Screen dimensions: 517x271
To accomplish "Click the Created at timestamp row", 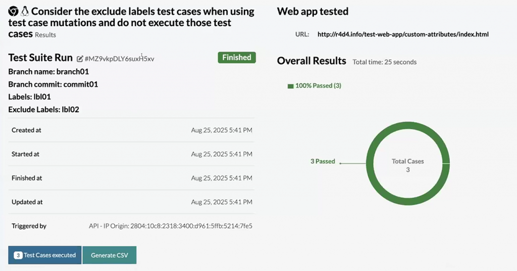I will (x=132, y=130).
